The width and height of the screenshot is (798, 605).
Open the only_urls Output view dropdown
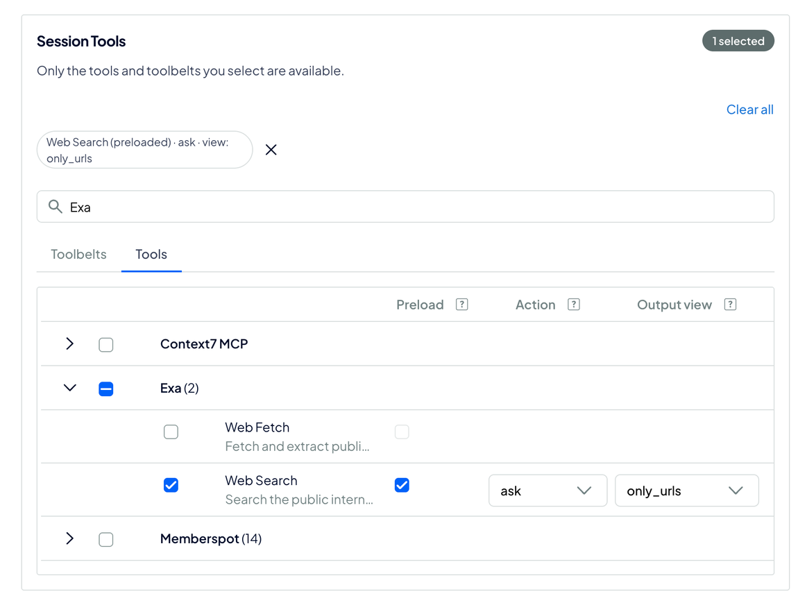[x=686, y=491]
